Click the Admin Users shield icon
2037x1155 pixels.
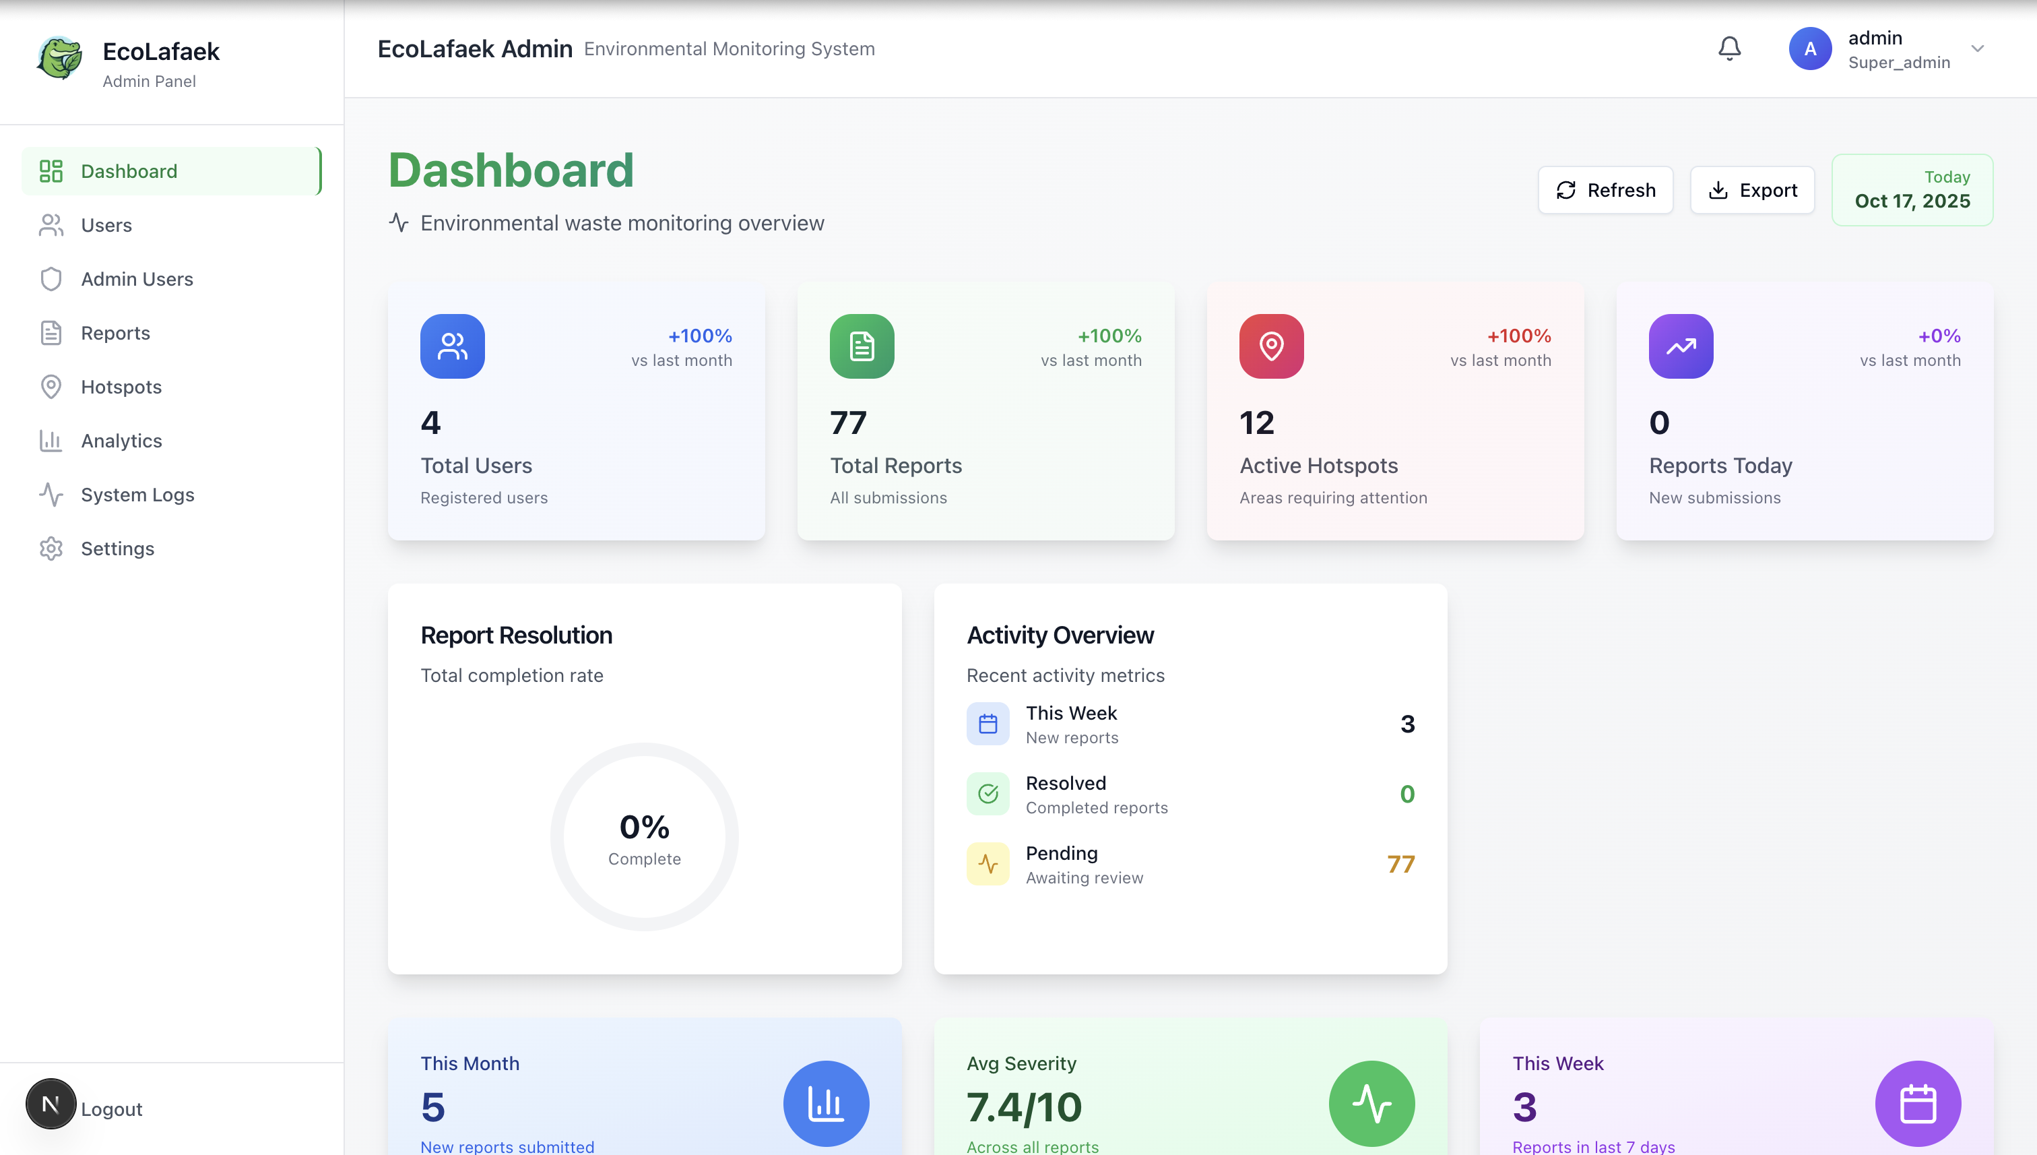point(51,278)
